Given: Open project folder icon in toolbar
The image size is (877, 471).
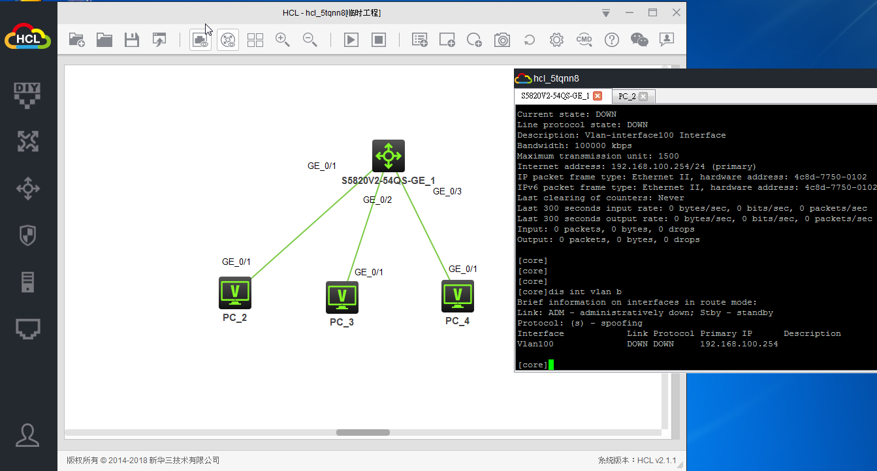Looking at the screenshot, I should click(104, 40).
